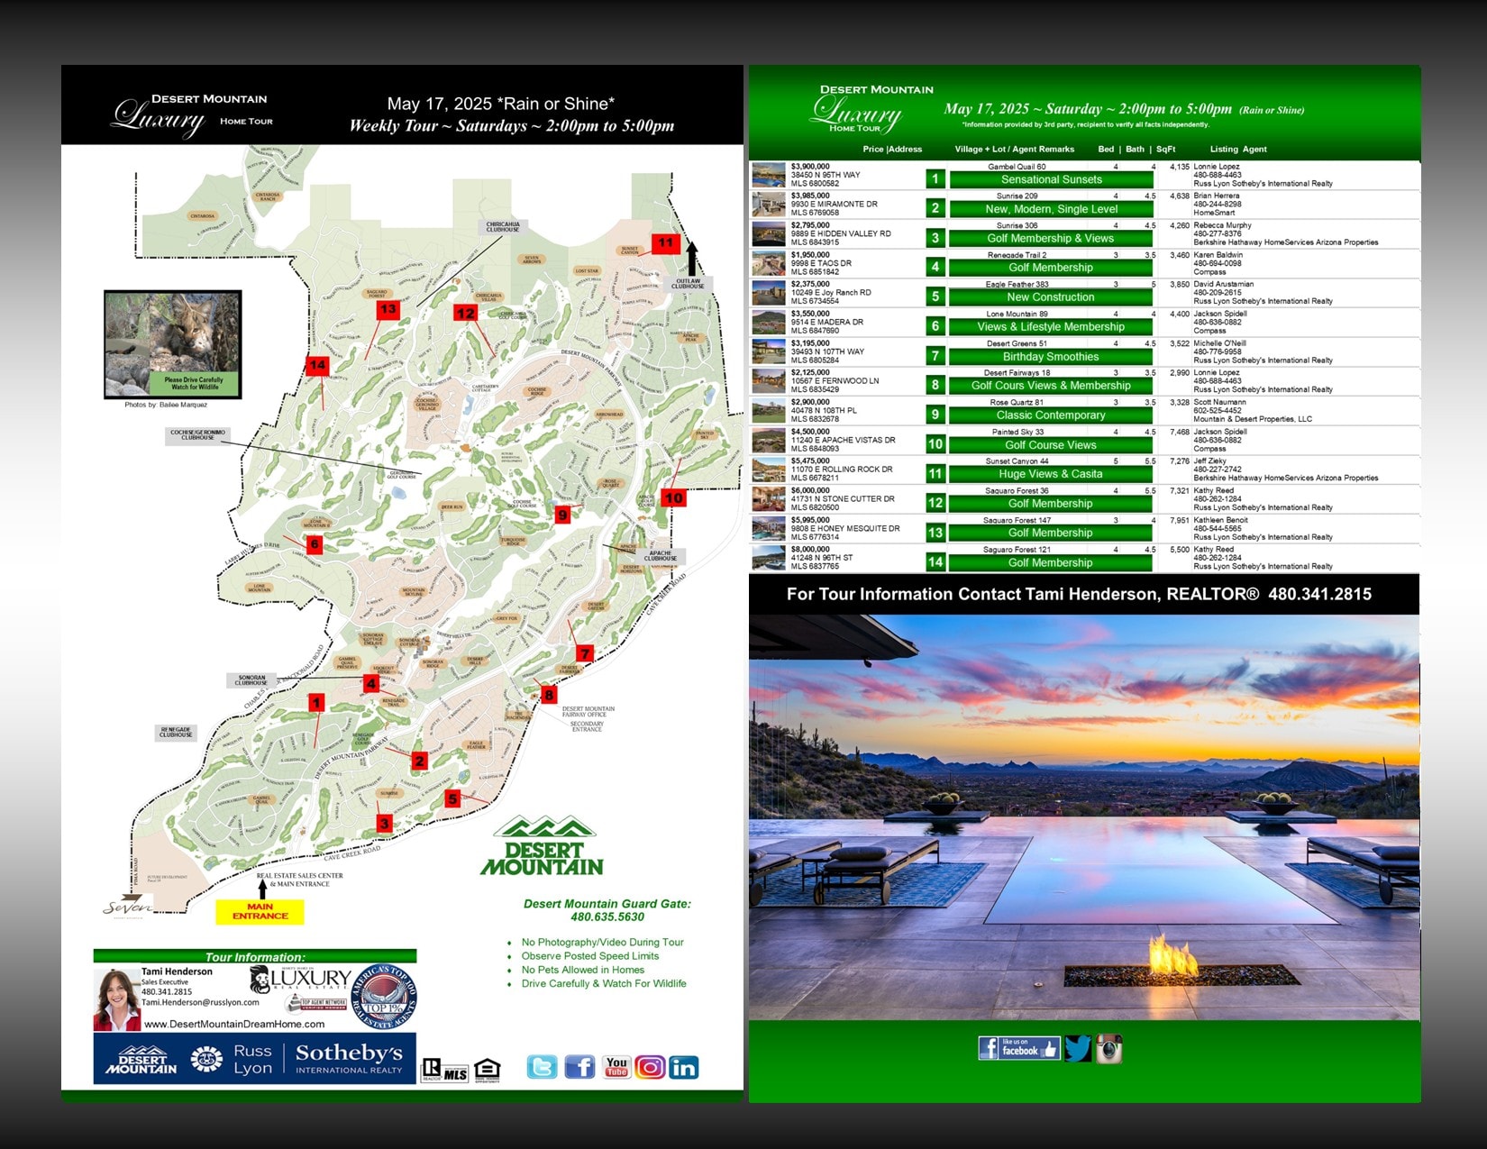1487x1149 pixels.
Task: Select the 'Sensational Sunsets' listing bar
Action: (x=1051, y=179)
